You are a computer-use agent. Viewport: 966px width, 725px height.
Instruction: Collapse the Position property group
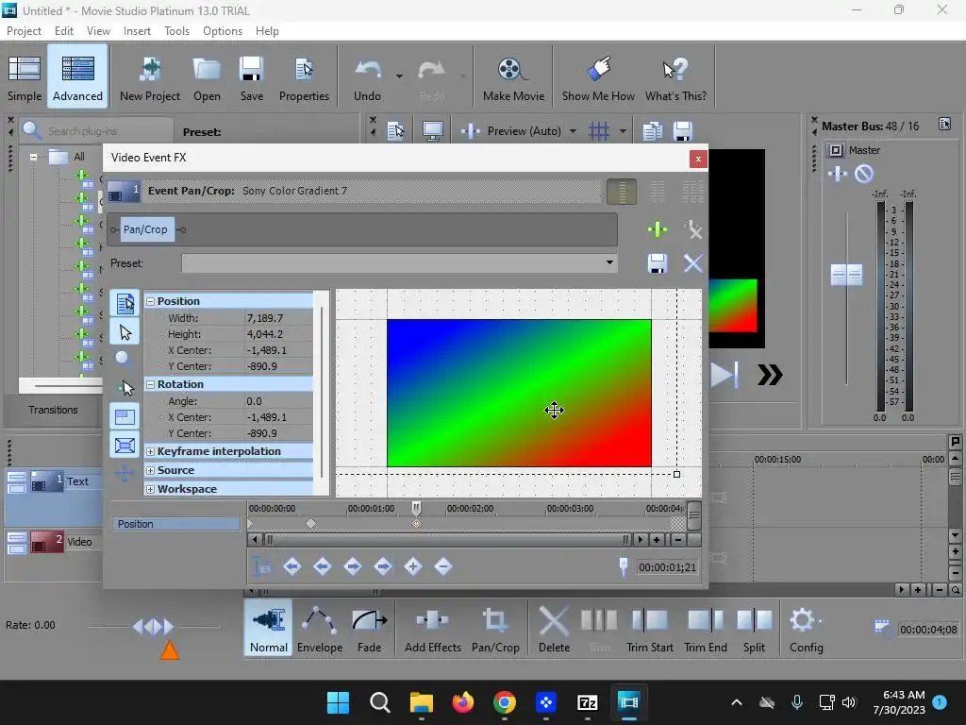tap(150, 301)
